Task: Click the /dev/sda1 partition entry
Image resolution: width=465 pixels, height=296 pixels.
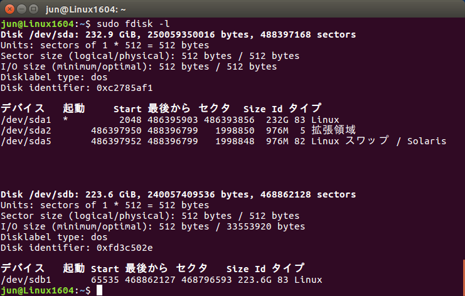Action: (x=26, y=120)
